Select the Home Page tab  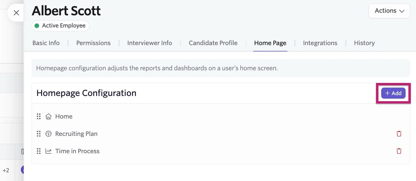[x=270, y=43]
